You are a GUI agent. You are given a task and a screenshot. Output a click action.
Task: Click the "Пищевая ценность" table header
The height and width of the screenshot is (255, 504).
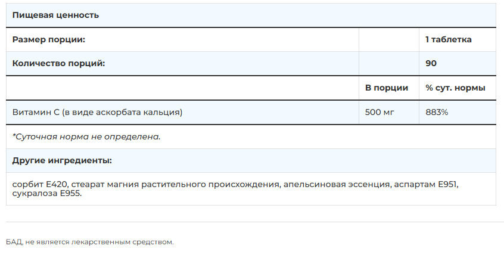coord(55,15)
